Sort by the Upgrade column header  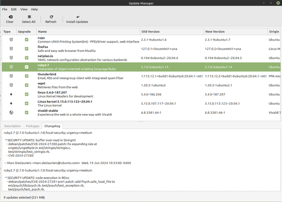click(26, 32)
